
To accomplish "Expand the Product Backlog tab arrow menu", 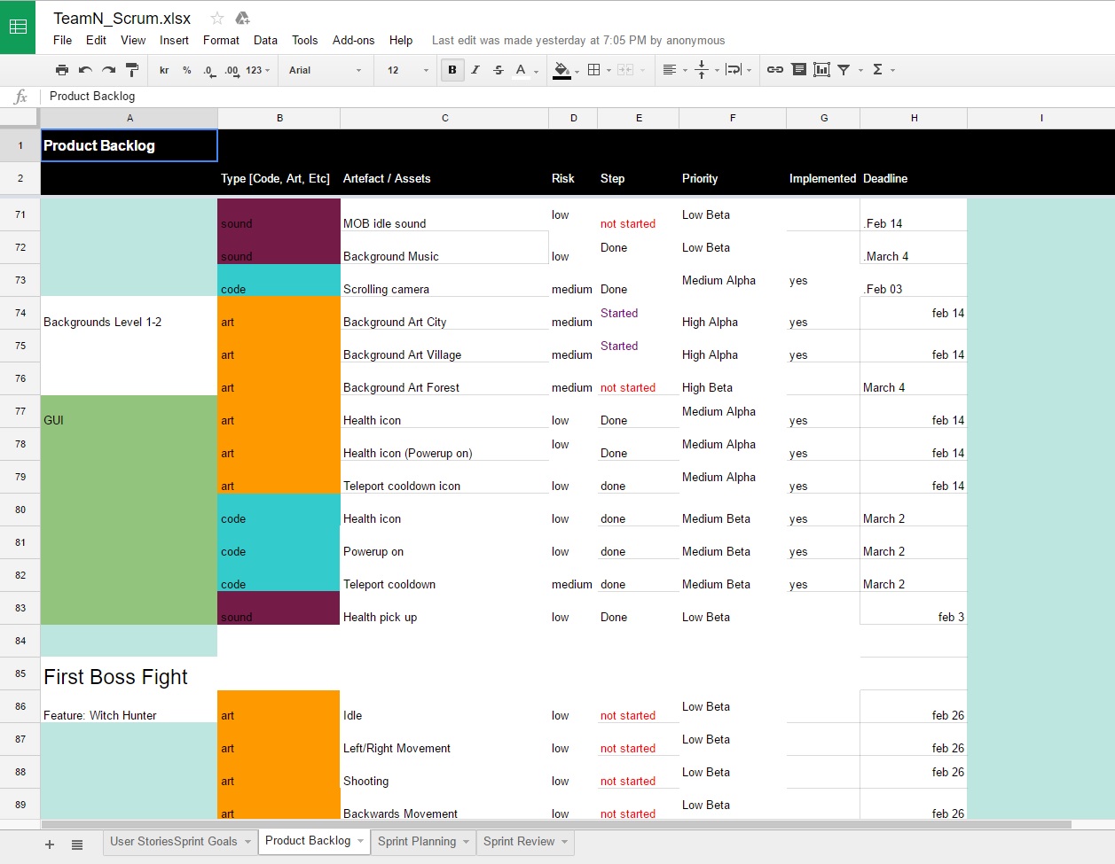I will (361, 842).
